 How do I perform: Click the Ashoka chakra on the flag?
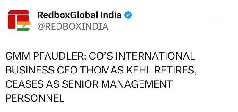click(x=24, y=26)
